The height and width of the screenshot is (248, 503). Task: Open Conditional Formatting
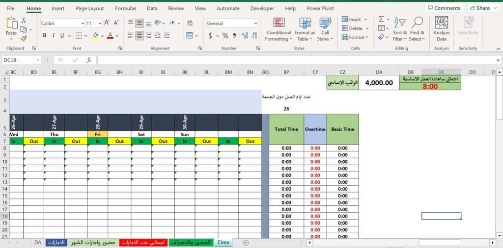point(279,29)
